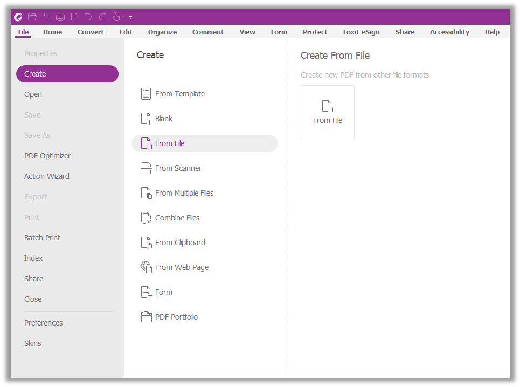Select the Hand tool icon in the title bar

(x=116, y=17)
